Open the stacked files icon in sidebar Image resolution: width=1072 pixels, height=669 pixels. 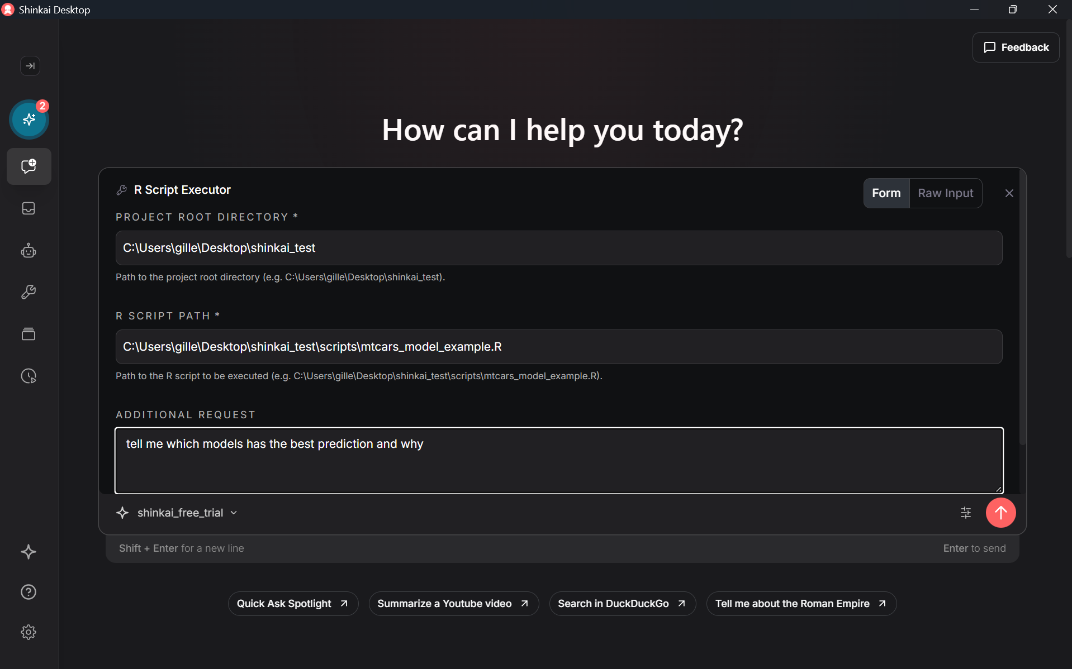pyautogui.click(x=29, y=334)
